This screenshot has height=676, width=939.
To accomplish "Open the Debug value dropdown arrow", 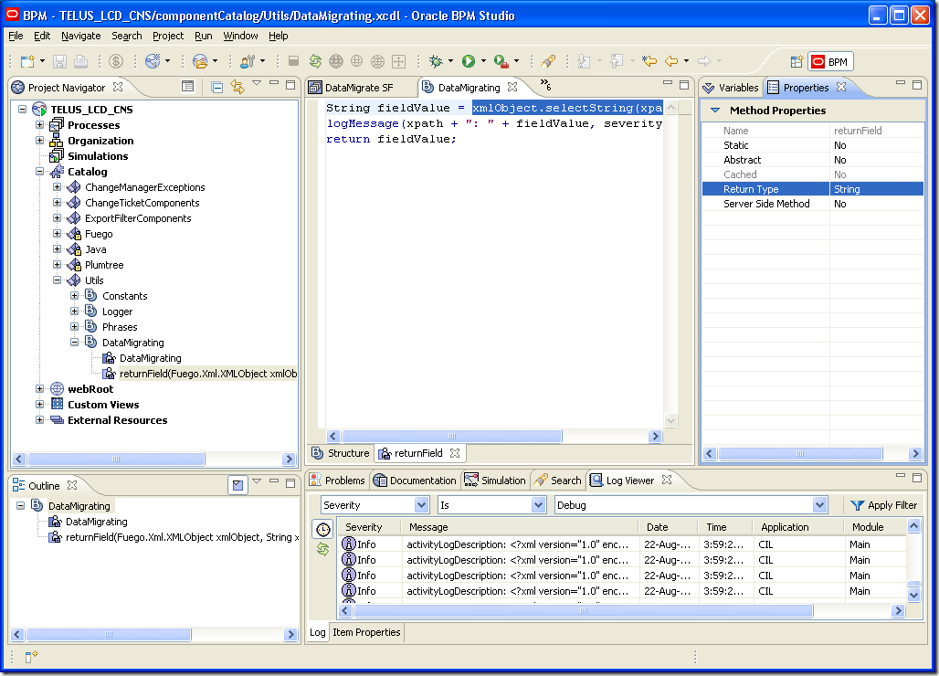I will (x=820, y=505).
